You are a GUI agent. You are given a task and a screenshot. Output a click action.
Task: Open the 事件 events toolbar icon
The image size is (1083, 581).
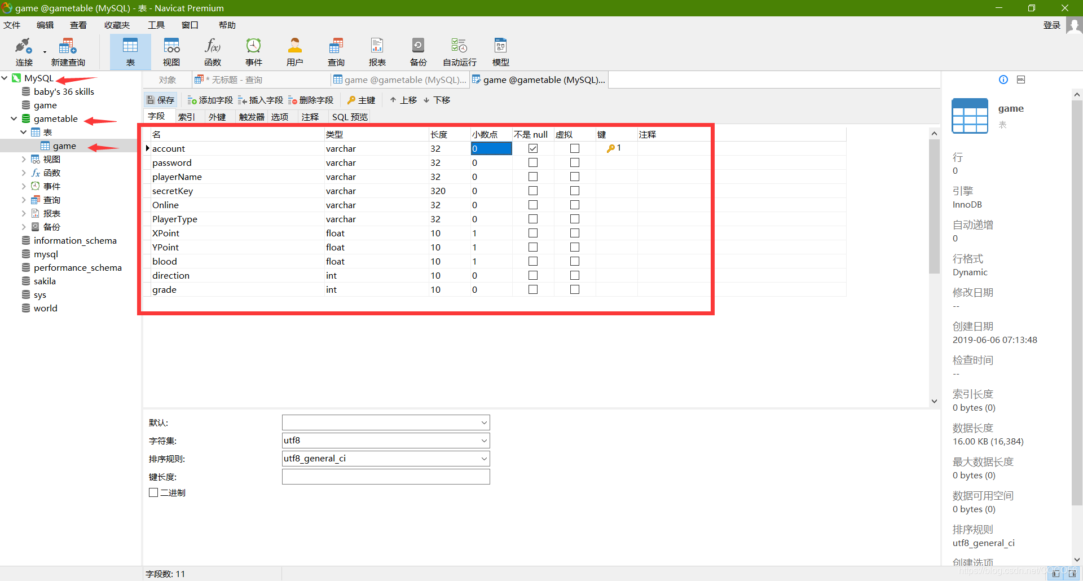pos(254,52)
